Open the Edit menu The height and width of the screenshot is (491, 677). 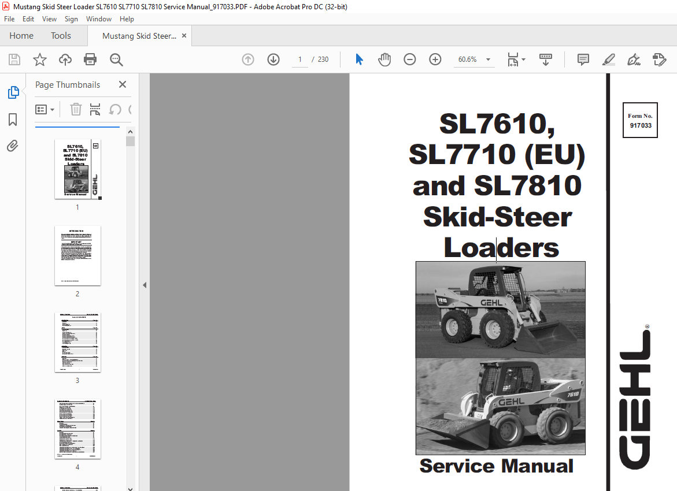point(28,19)
